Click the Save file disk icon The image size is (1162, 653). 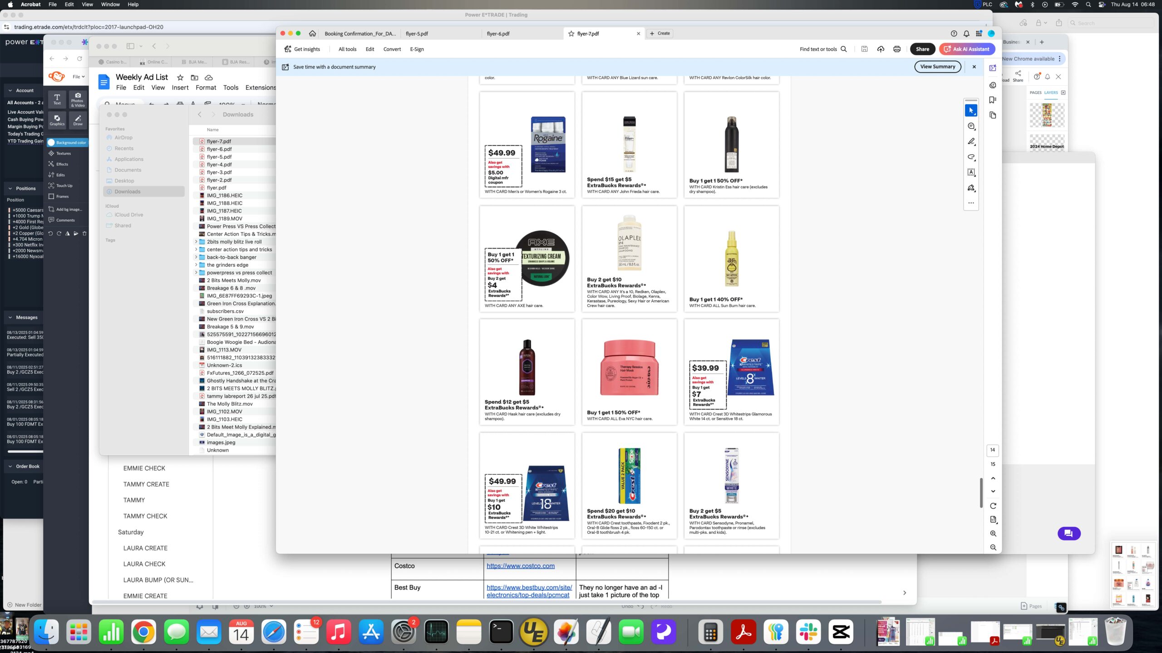pyautogui.click(x=864, y=49)
